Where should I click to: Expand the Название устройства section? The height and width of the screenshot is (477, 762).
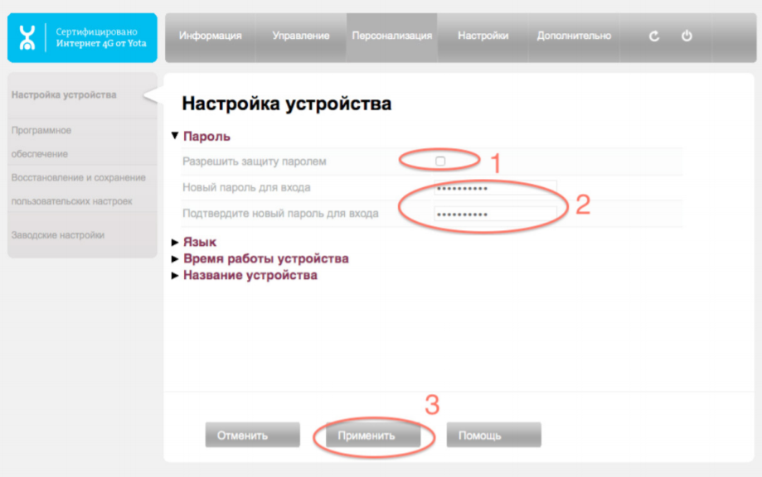[x=245, y=275]
